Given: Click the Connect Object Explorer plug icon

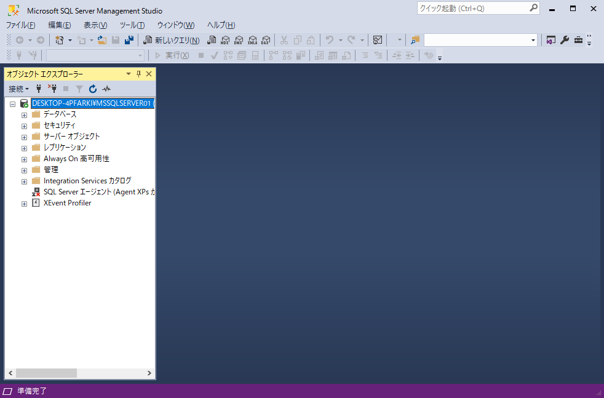Looking at the screenshot, I should (x=39, y=89).
